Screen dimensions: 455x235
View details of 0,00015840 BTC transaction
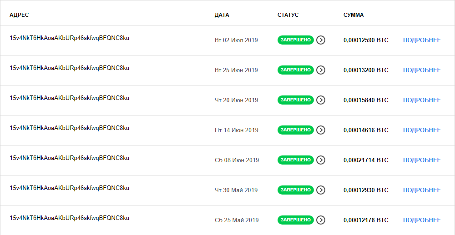point(422,100)
